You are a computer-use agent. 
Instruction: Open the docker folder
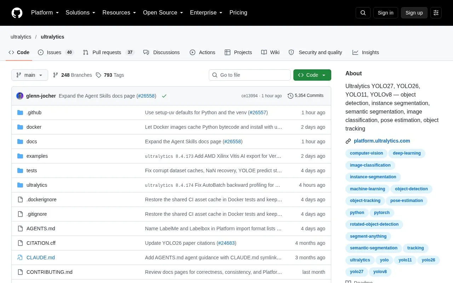(34, 127)
